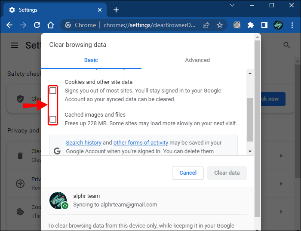Search settings with the magnifier icon
Image resolution: width=301 pixels, height=231 pixels.
tap(286, 45)
